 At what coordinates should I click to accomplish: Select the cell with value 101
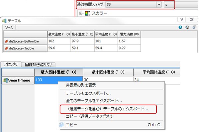tap(106, 41)
